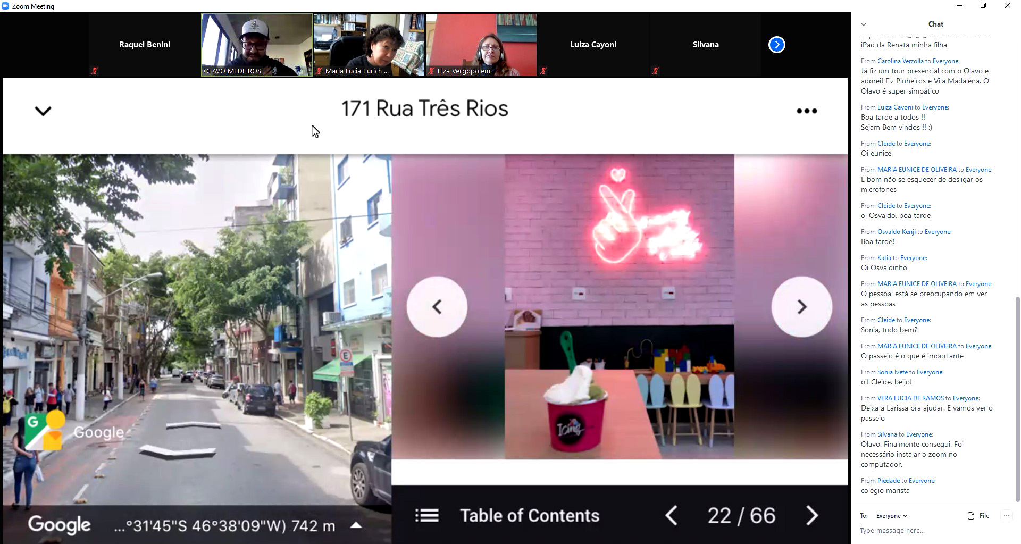Open the three-dots menu beside Rua Três Rios
This screenshot has height=544, width=1021.
[806, 111]
